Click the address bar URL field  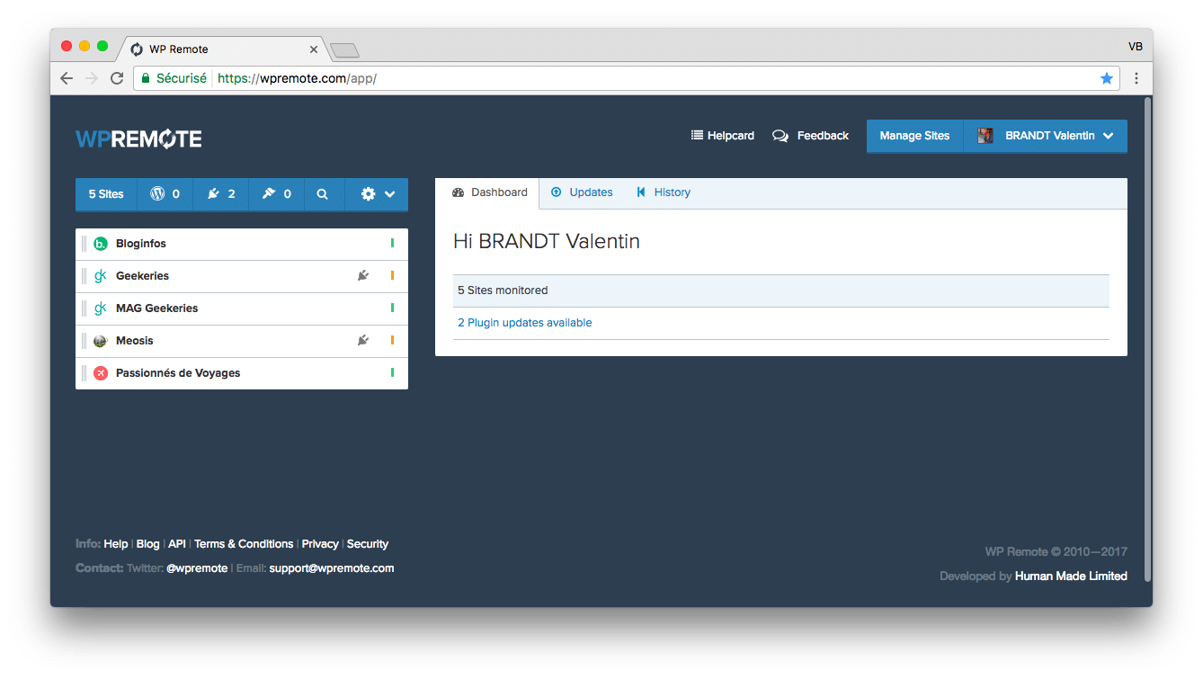pos(627,78)
